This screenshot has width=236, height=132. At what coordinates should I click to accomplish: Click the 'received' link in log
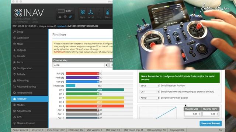61,26
